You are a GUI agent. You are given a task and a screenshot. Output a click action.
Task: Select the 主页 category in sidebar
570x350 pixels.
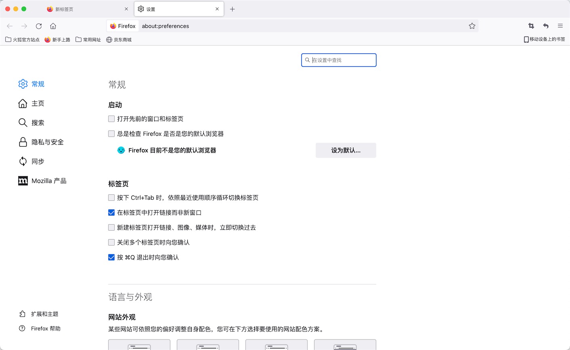[31, 103]
